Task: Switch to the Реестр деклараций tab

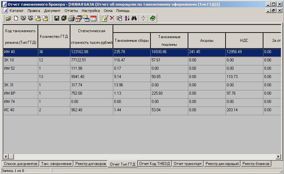Action: click(222, 164)
